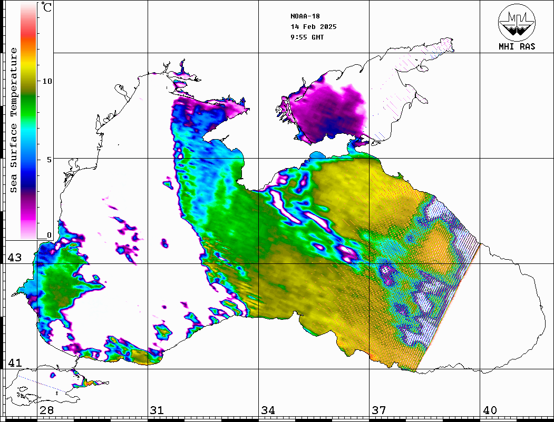Click the MHI RAS logo emblem
Screen dimensions: 554x422
pyautogui.click(x=517, y=22)
